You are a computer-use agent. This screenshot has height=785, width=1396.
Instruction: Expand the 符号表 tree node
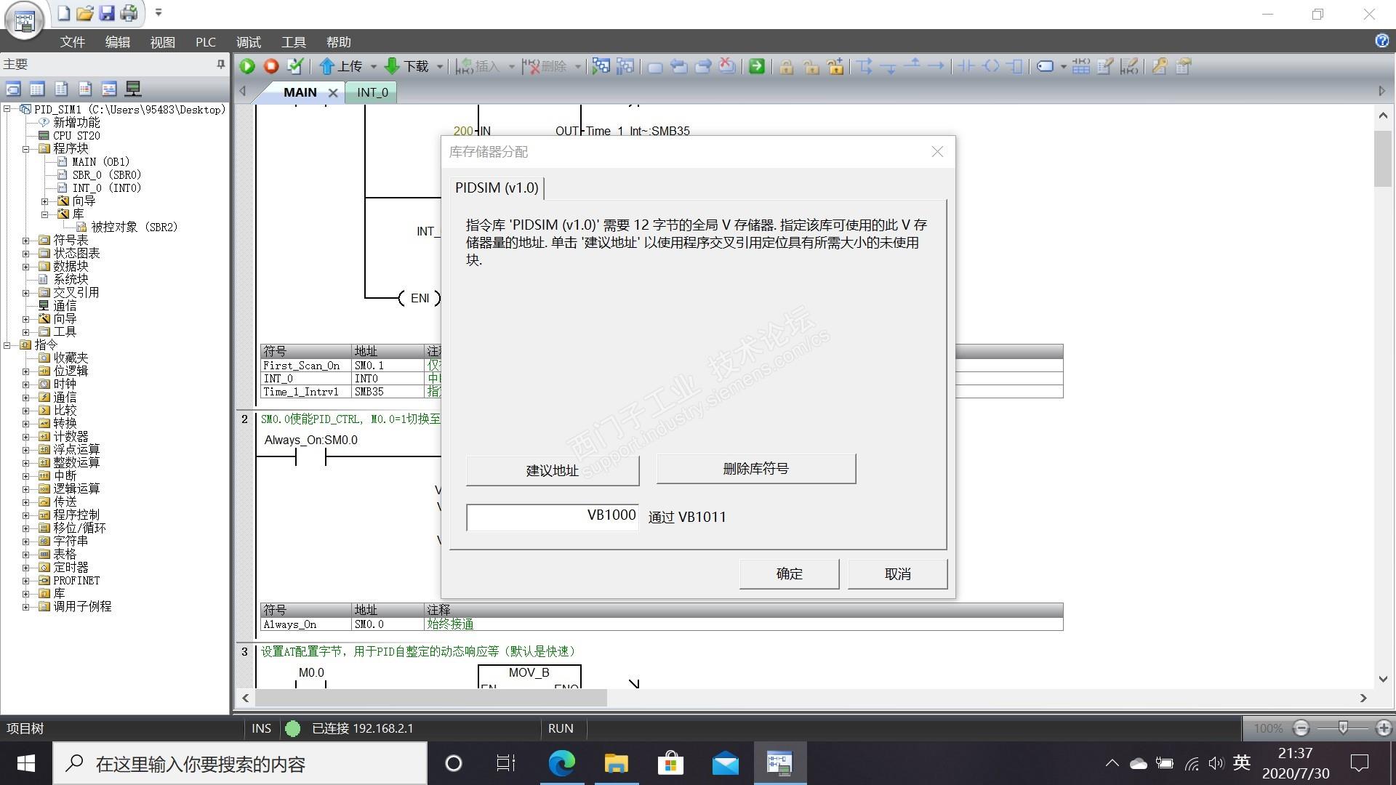[26, 240]
